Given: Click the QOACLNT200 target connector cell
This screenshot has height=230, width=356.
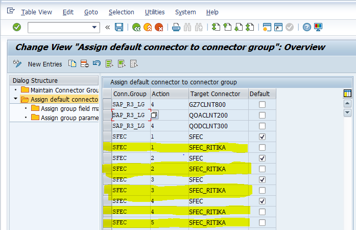Looking at the screenshot, I should pos(219,115).
